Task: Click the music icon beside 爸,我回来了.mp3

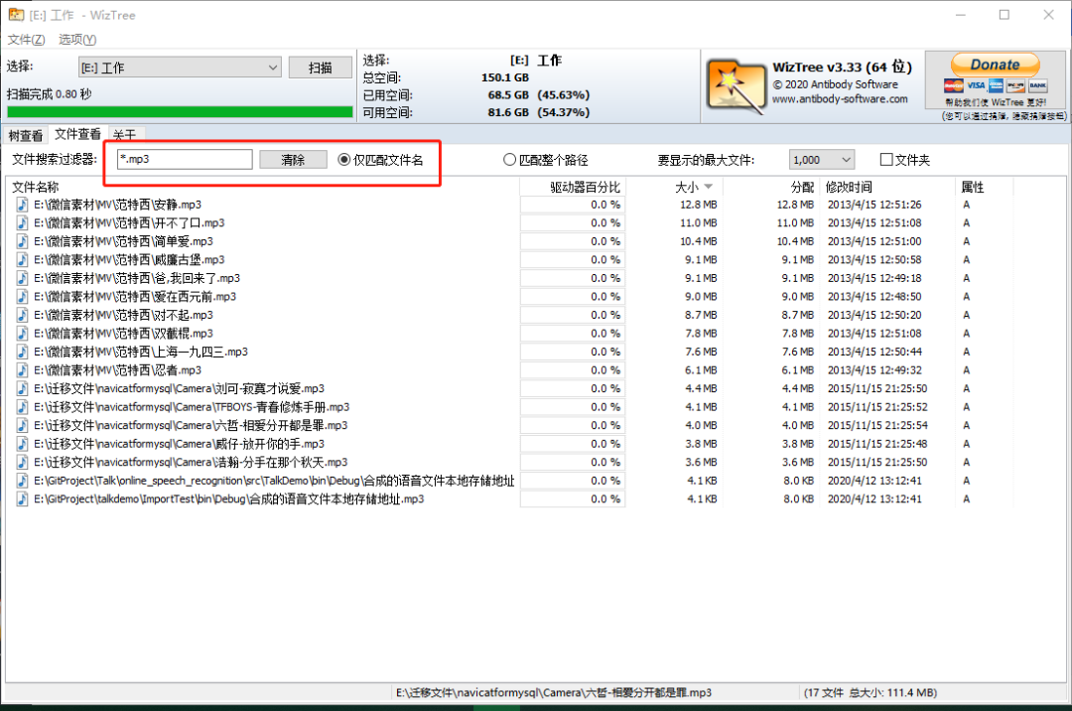Action: click(x=23, y=278)
